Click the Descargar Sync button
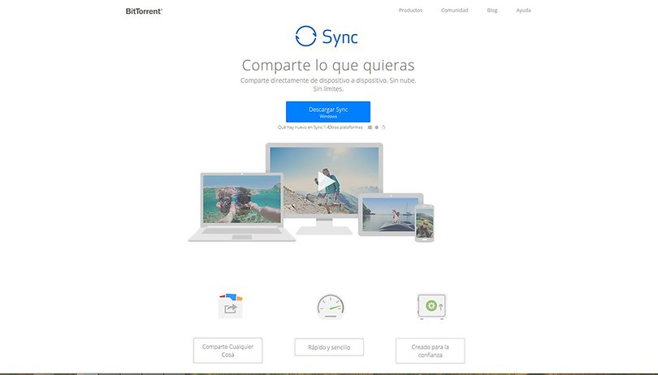Viewport: 658px width, 375px height. click(x=328, y=111)
